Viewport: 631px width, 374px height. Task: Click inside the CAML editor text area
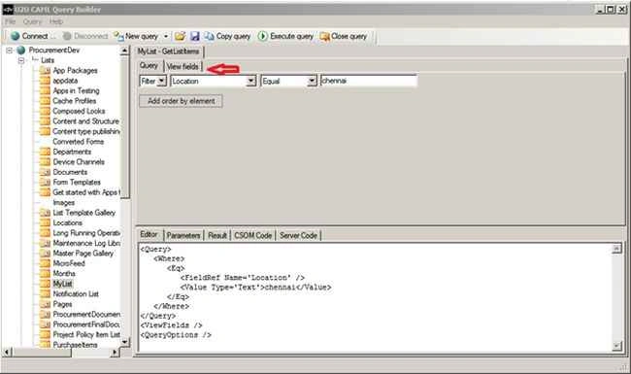[375, 298]
